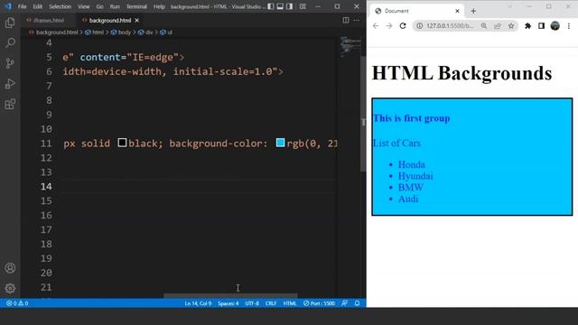Reload the page in Chrome
This screenshot has width=578, height=325.
point(403,26)
